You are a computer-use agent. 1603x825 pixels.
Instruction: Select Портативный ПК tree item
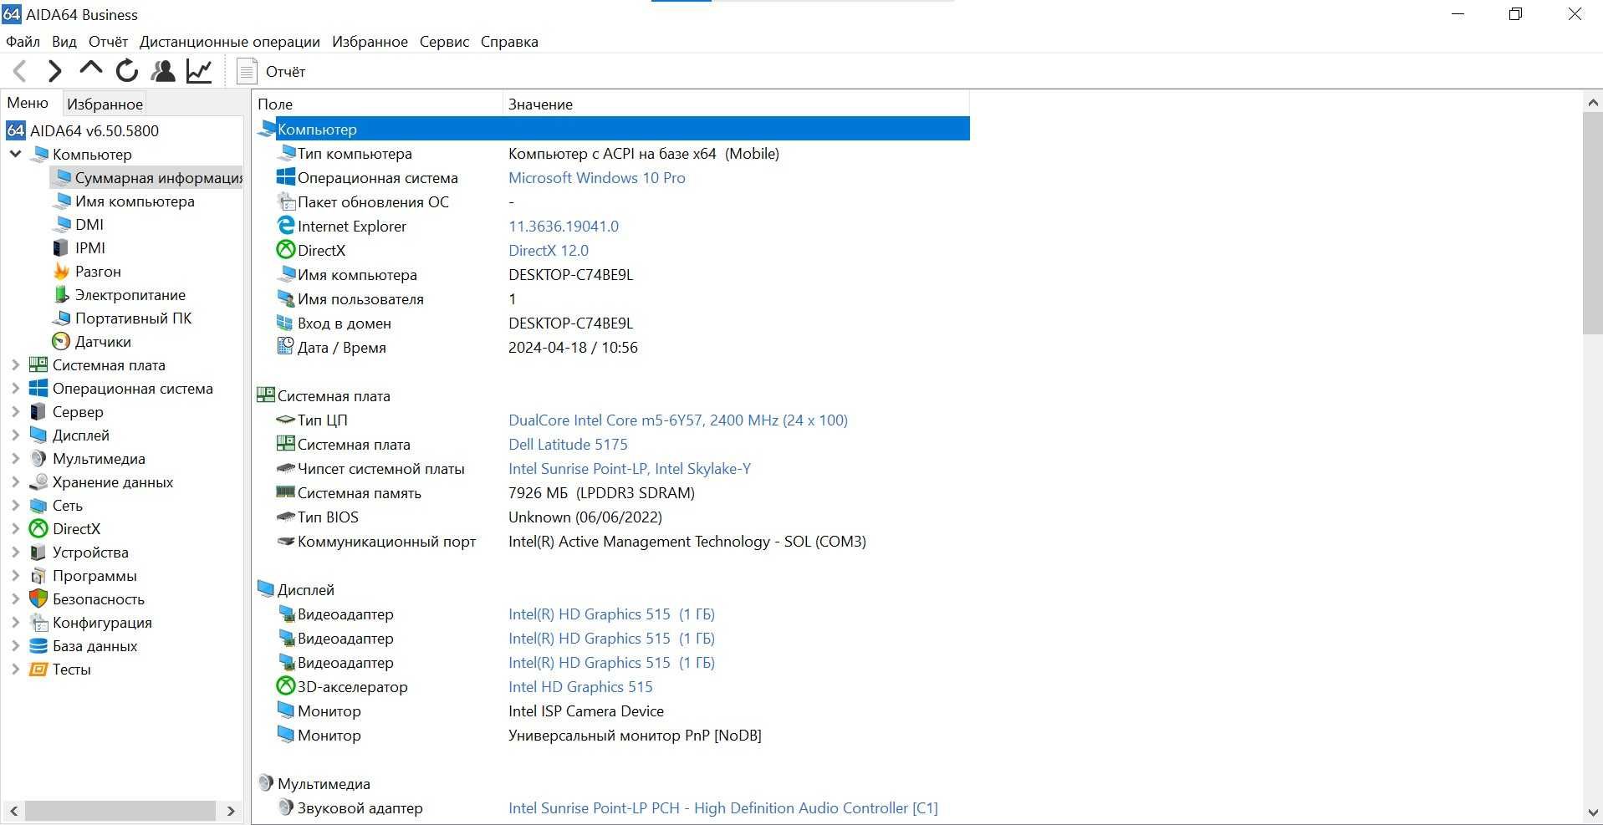pyautogui.click(x=122, y=318)
